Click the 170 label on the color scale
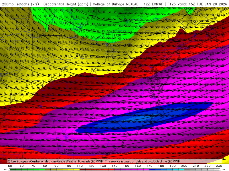 149,166
